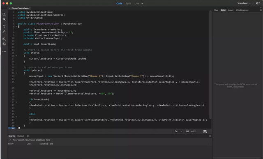Switch to Code view
The width and height of the screenshot is (263, 159).
click(x=119, y=3)
